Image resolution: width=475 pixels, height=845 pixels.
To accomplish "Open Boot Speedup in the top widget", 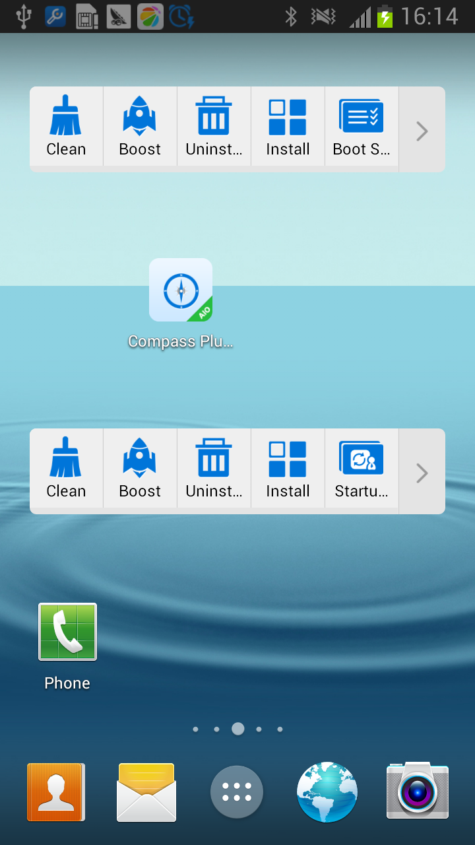I will [362, 126].
